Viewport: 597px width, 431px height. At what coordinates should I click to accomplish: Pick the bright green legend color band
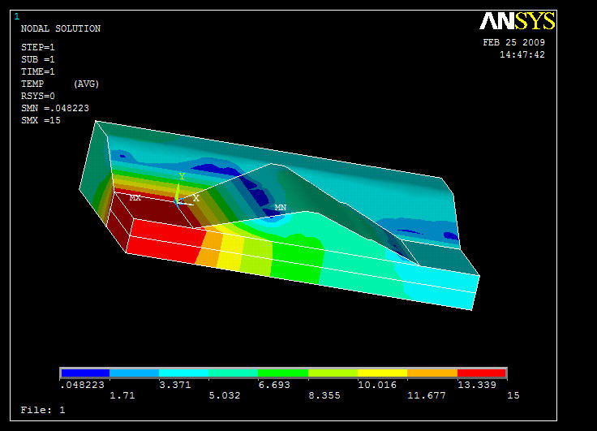[283, 373]
